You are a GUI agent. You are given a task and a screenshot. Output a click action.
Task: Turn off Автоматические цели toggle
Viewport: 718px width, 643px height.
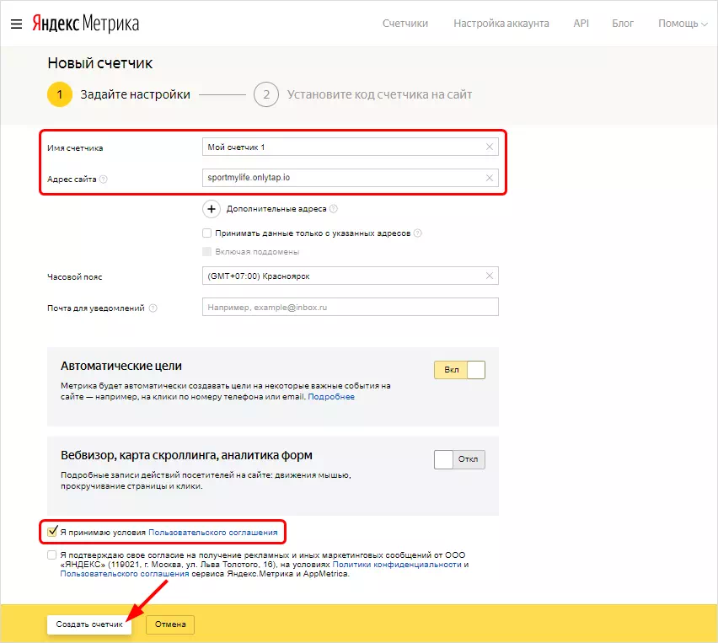tap(459, 370)
